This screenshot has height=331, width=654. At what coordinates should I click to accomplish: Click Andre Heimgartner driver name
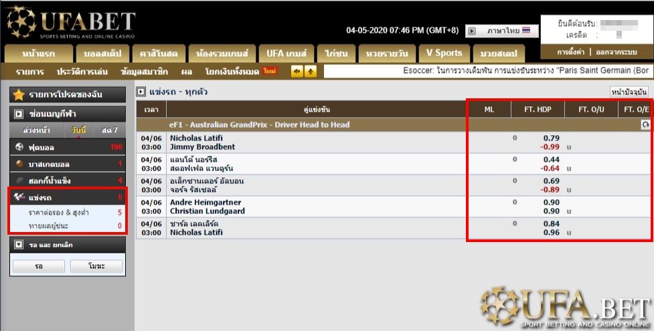[x=206, y=202]
